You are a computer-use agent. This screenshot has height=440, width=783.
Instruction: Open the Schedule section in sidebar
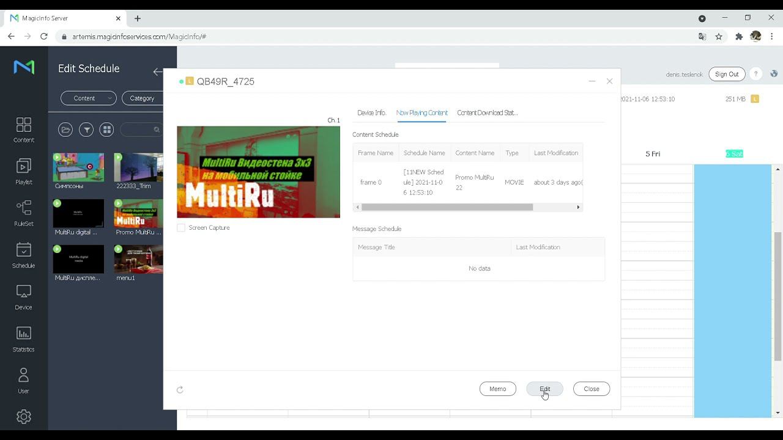pos(24,255)
